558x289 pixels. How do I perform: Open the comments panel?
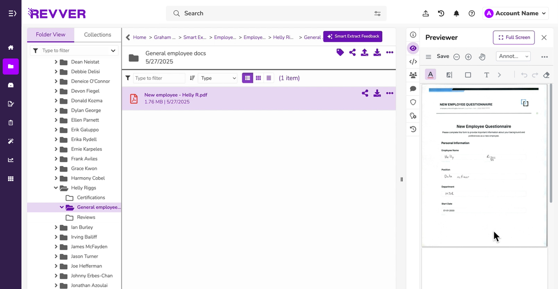pyautogui.click(x=413, y=89)
